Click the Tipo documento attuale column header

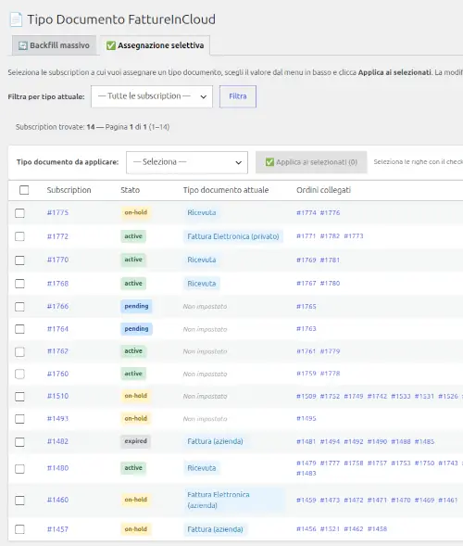click(x=226, y=190)
